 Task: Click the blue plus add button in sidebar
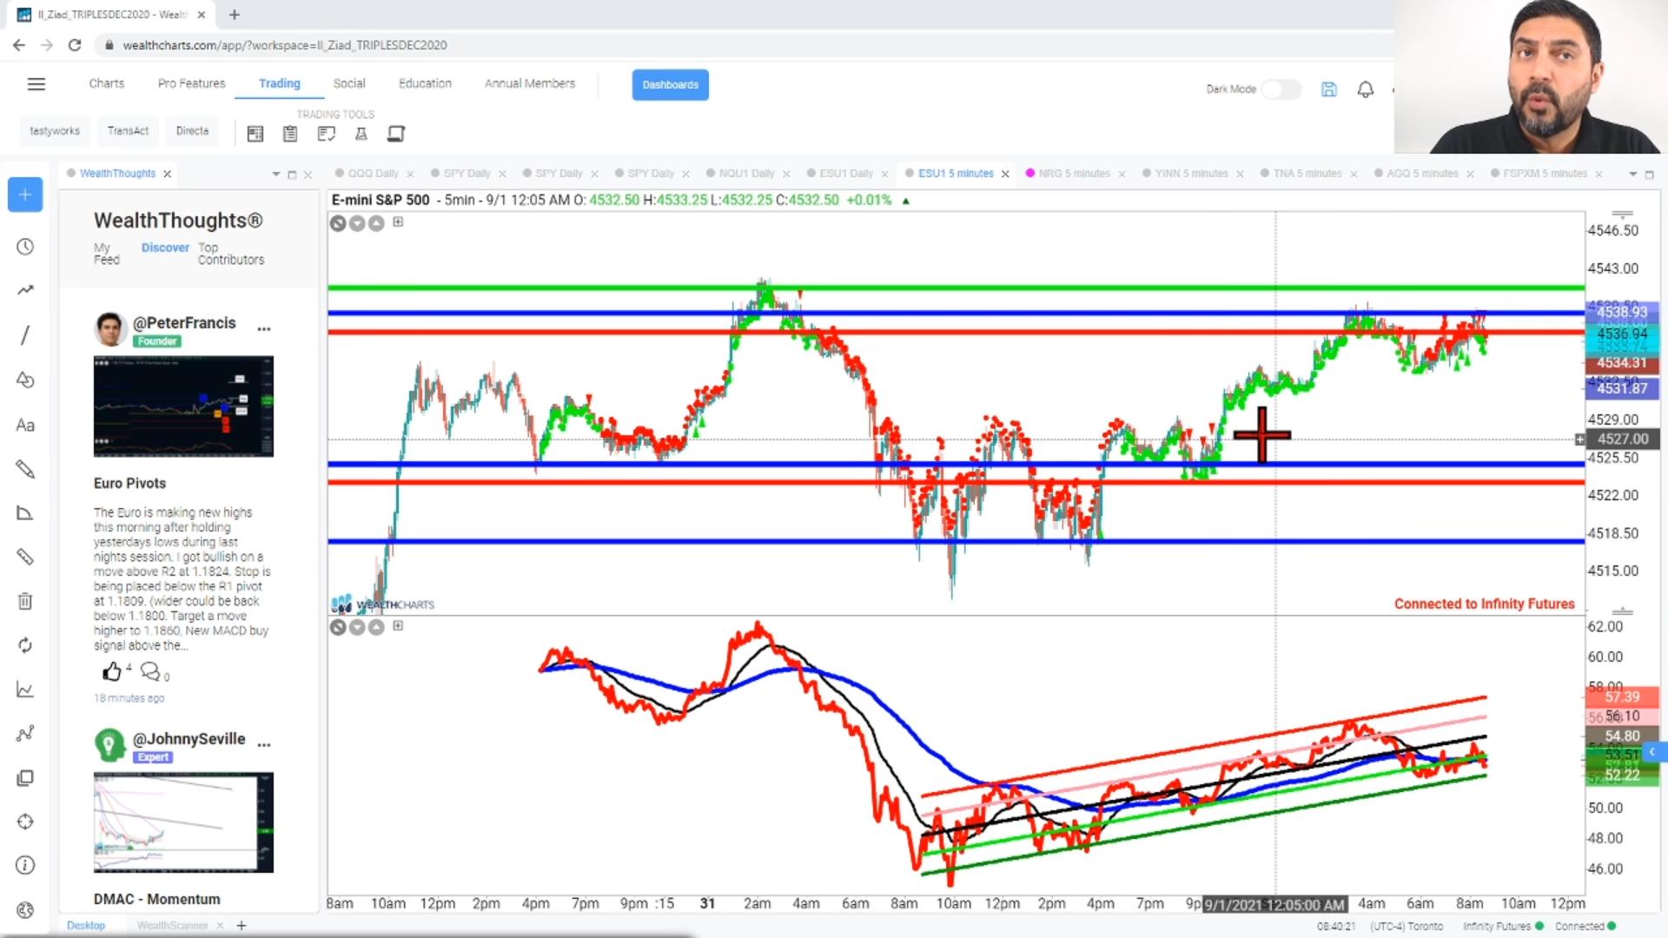pos(25,195)
